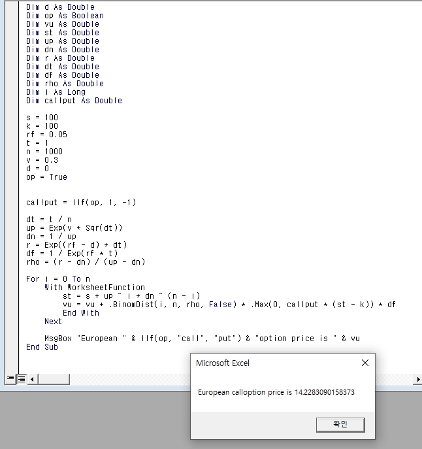Screen dimensions: 422x449
Task: Close the Microsoft Excel message box
Action: click(x=365, y=363)
